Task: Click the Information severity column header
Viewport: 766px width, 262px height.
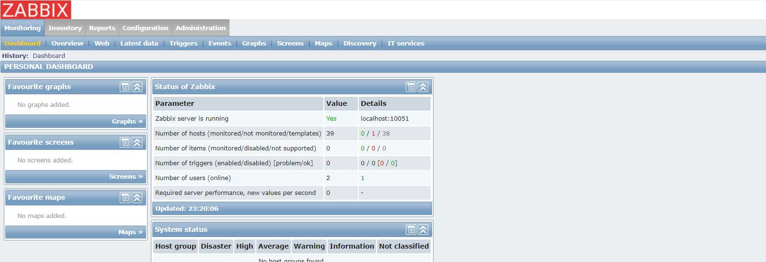Action: point(352,246)
